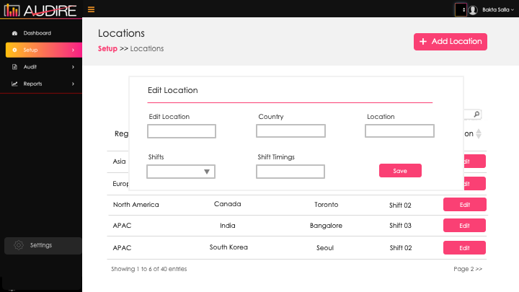Image resolution: width=519 pixels, height=292 pixels.
Task: Click the Audire logo
Action: 41,9
